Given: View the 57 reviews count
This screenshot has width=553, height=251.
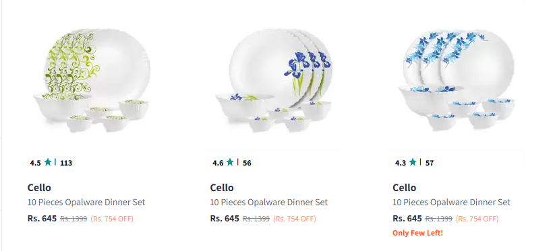Looking at the screenshot, I should click(x=429, y=163).
